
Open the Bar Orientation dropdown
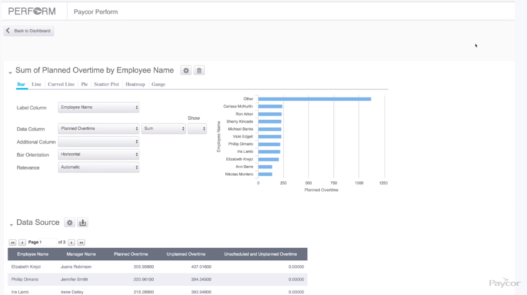coord(98,155)
